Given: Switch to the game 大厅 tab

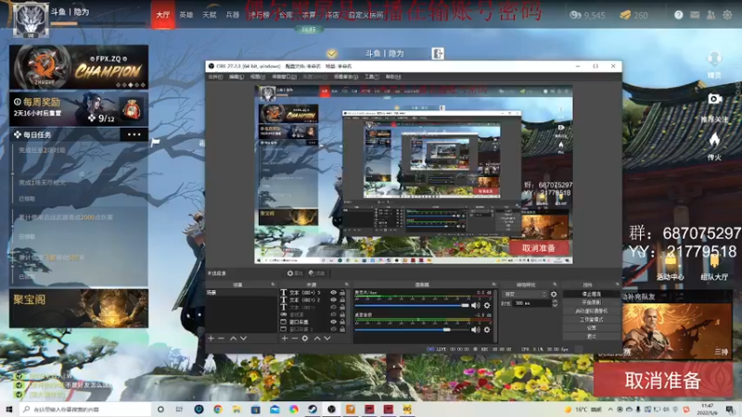Looking at the screenshot, I should pyautogui.click(x=163, y=15).
